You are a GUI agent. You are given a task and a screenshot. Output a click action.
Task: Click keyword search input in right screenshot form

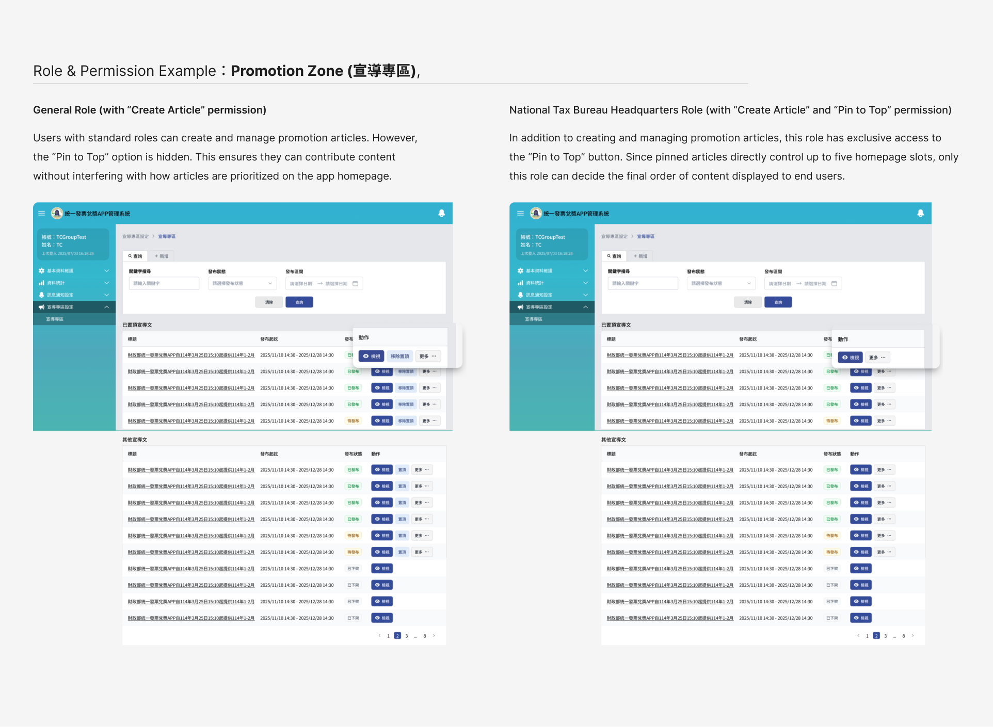tap(643, 283)
